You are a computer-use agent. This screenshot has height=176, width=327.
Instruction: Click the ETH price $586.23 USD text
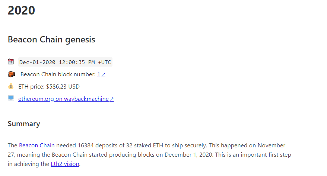[49, 87]
